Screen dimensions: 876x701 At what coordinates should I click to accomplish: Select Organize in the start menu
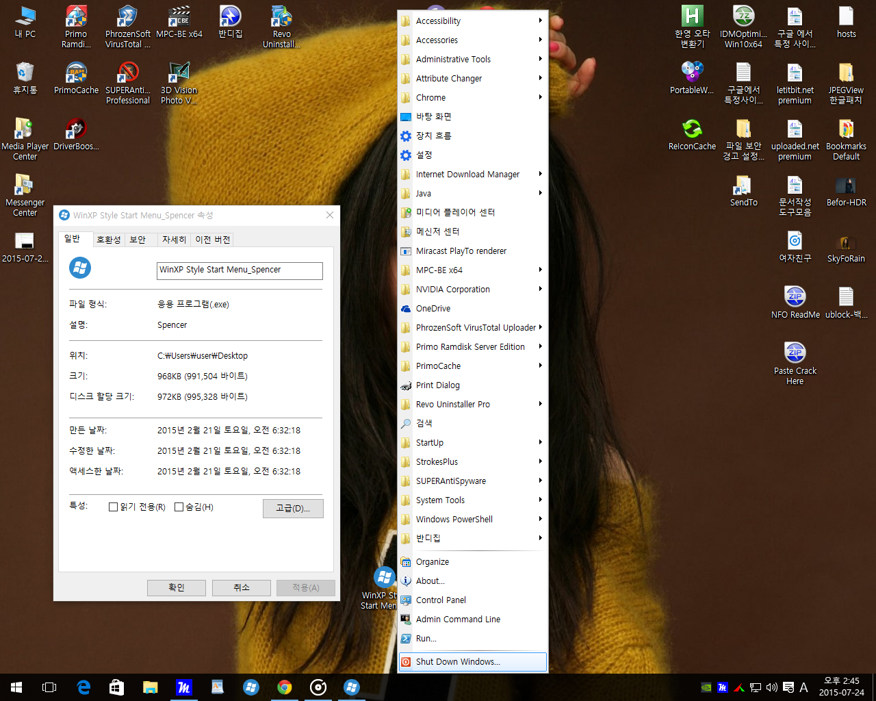pos(472,562)
